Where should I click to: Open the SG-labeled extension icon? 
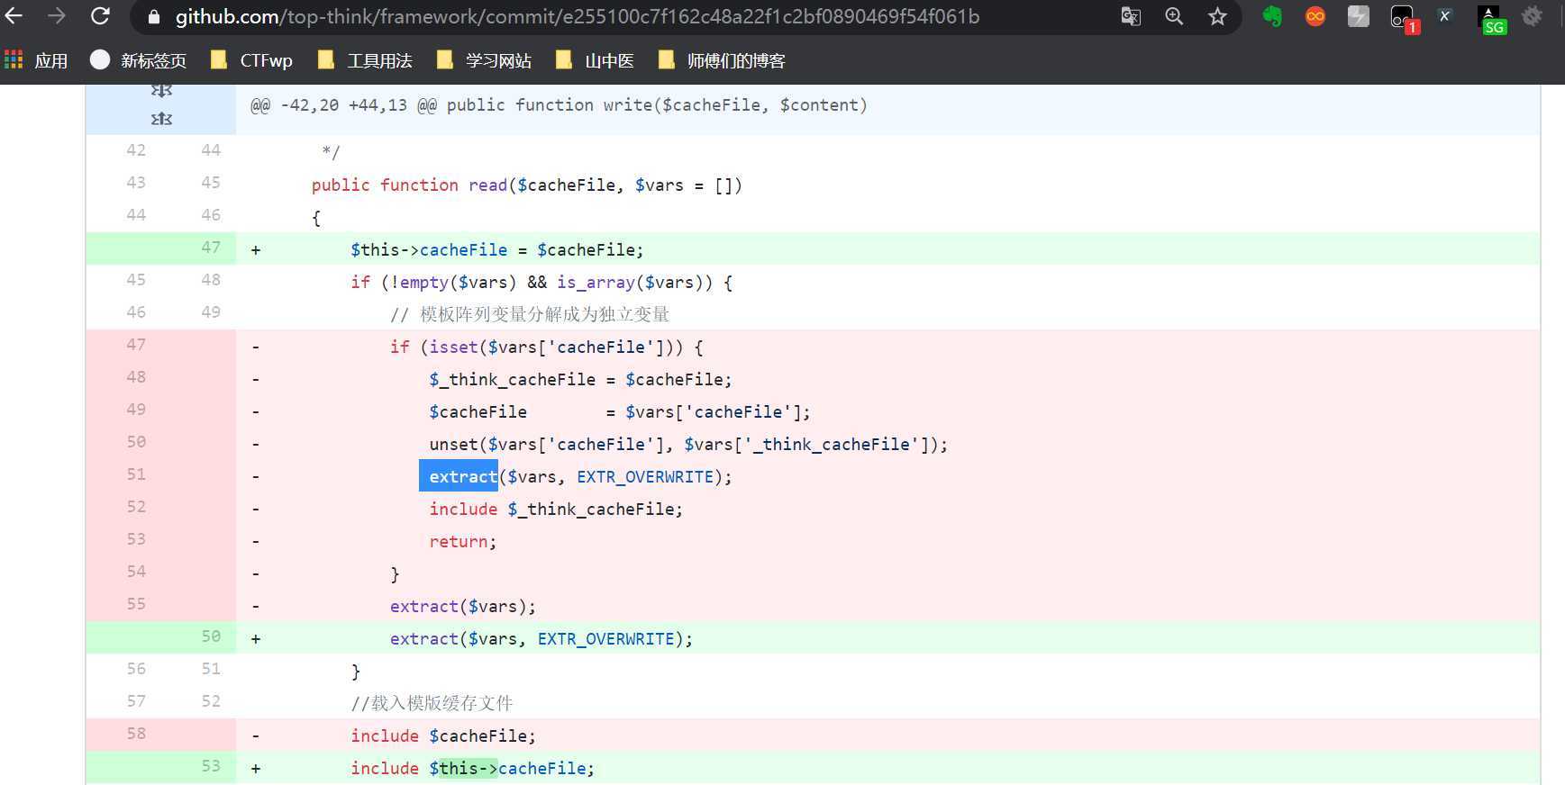(x=1492, y=20)
